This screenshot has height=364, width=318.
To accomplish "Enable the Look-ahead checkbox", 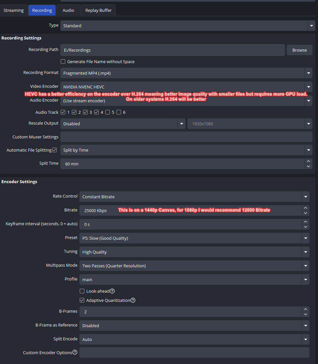I will pos(82,291).
